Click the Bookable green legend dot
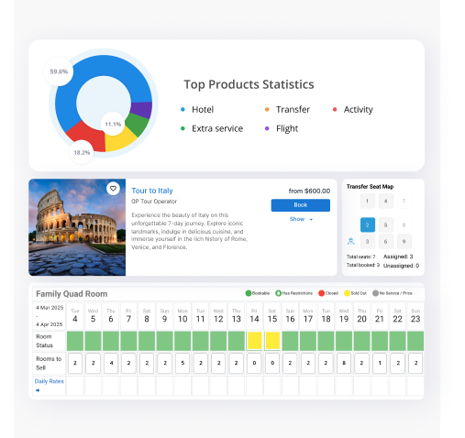Screen dimensions: 465x438 point(249,293)
